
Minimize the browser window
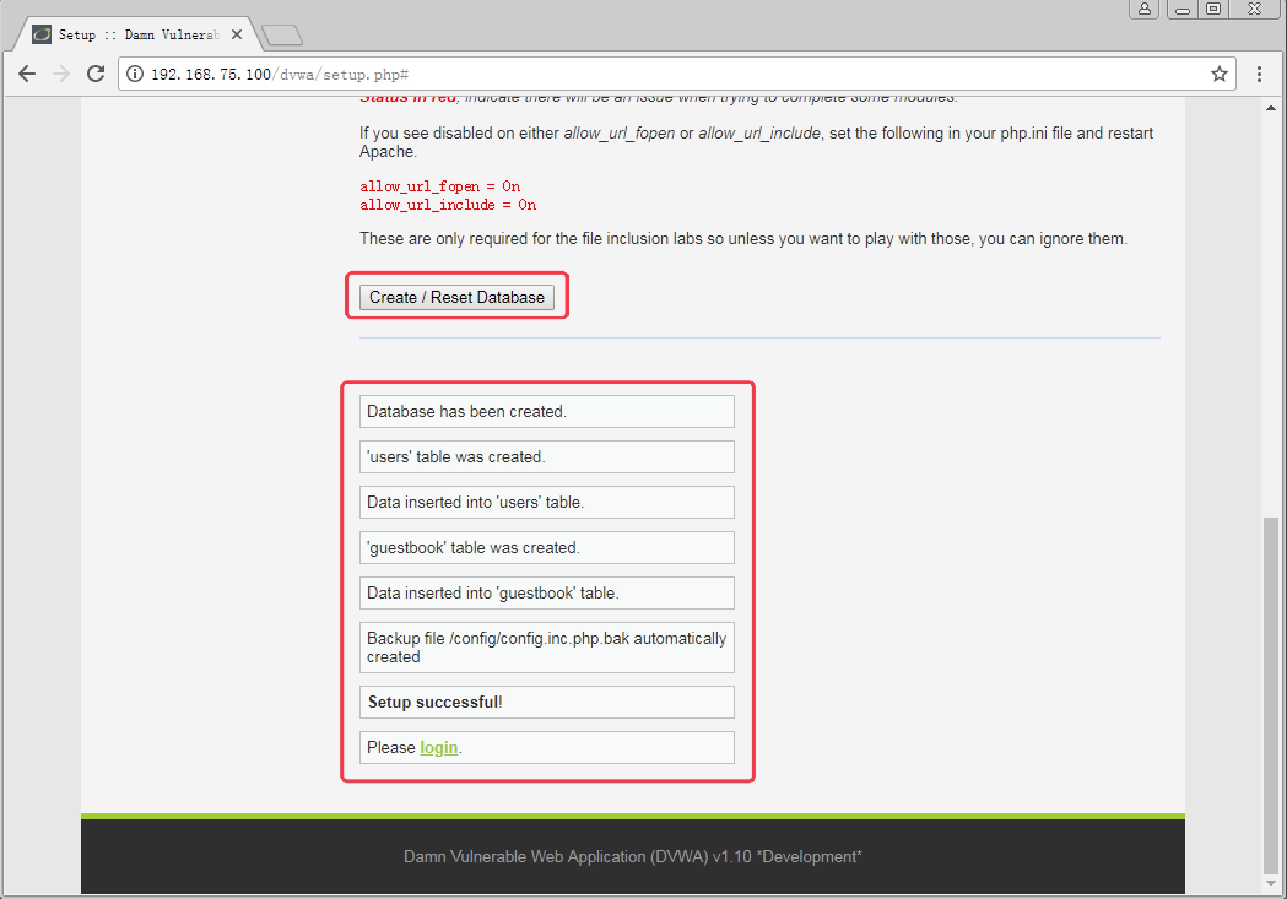(1183, 9)
